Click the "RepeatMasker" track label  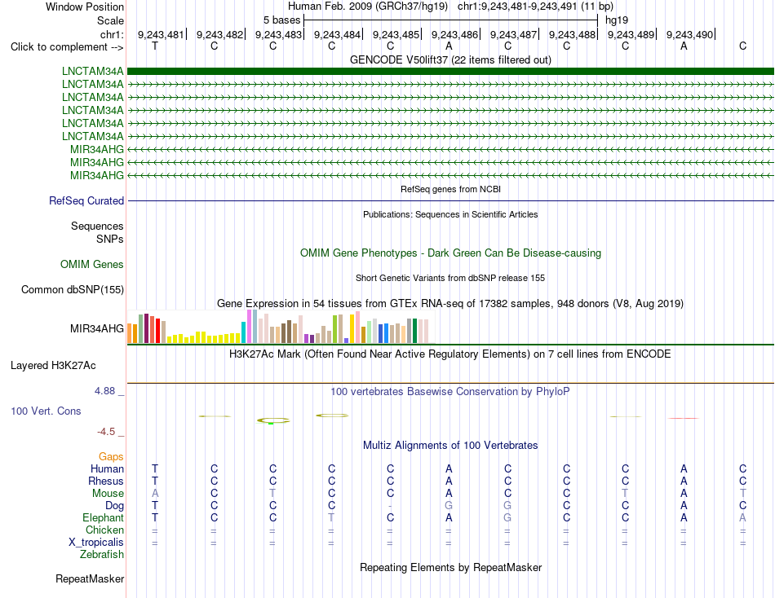coord(90,578)
